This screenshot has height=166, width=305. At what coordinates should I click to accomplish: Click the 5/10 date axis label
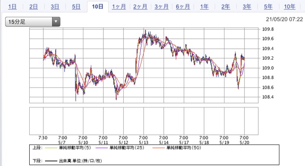(83, 143)
